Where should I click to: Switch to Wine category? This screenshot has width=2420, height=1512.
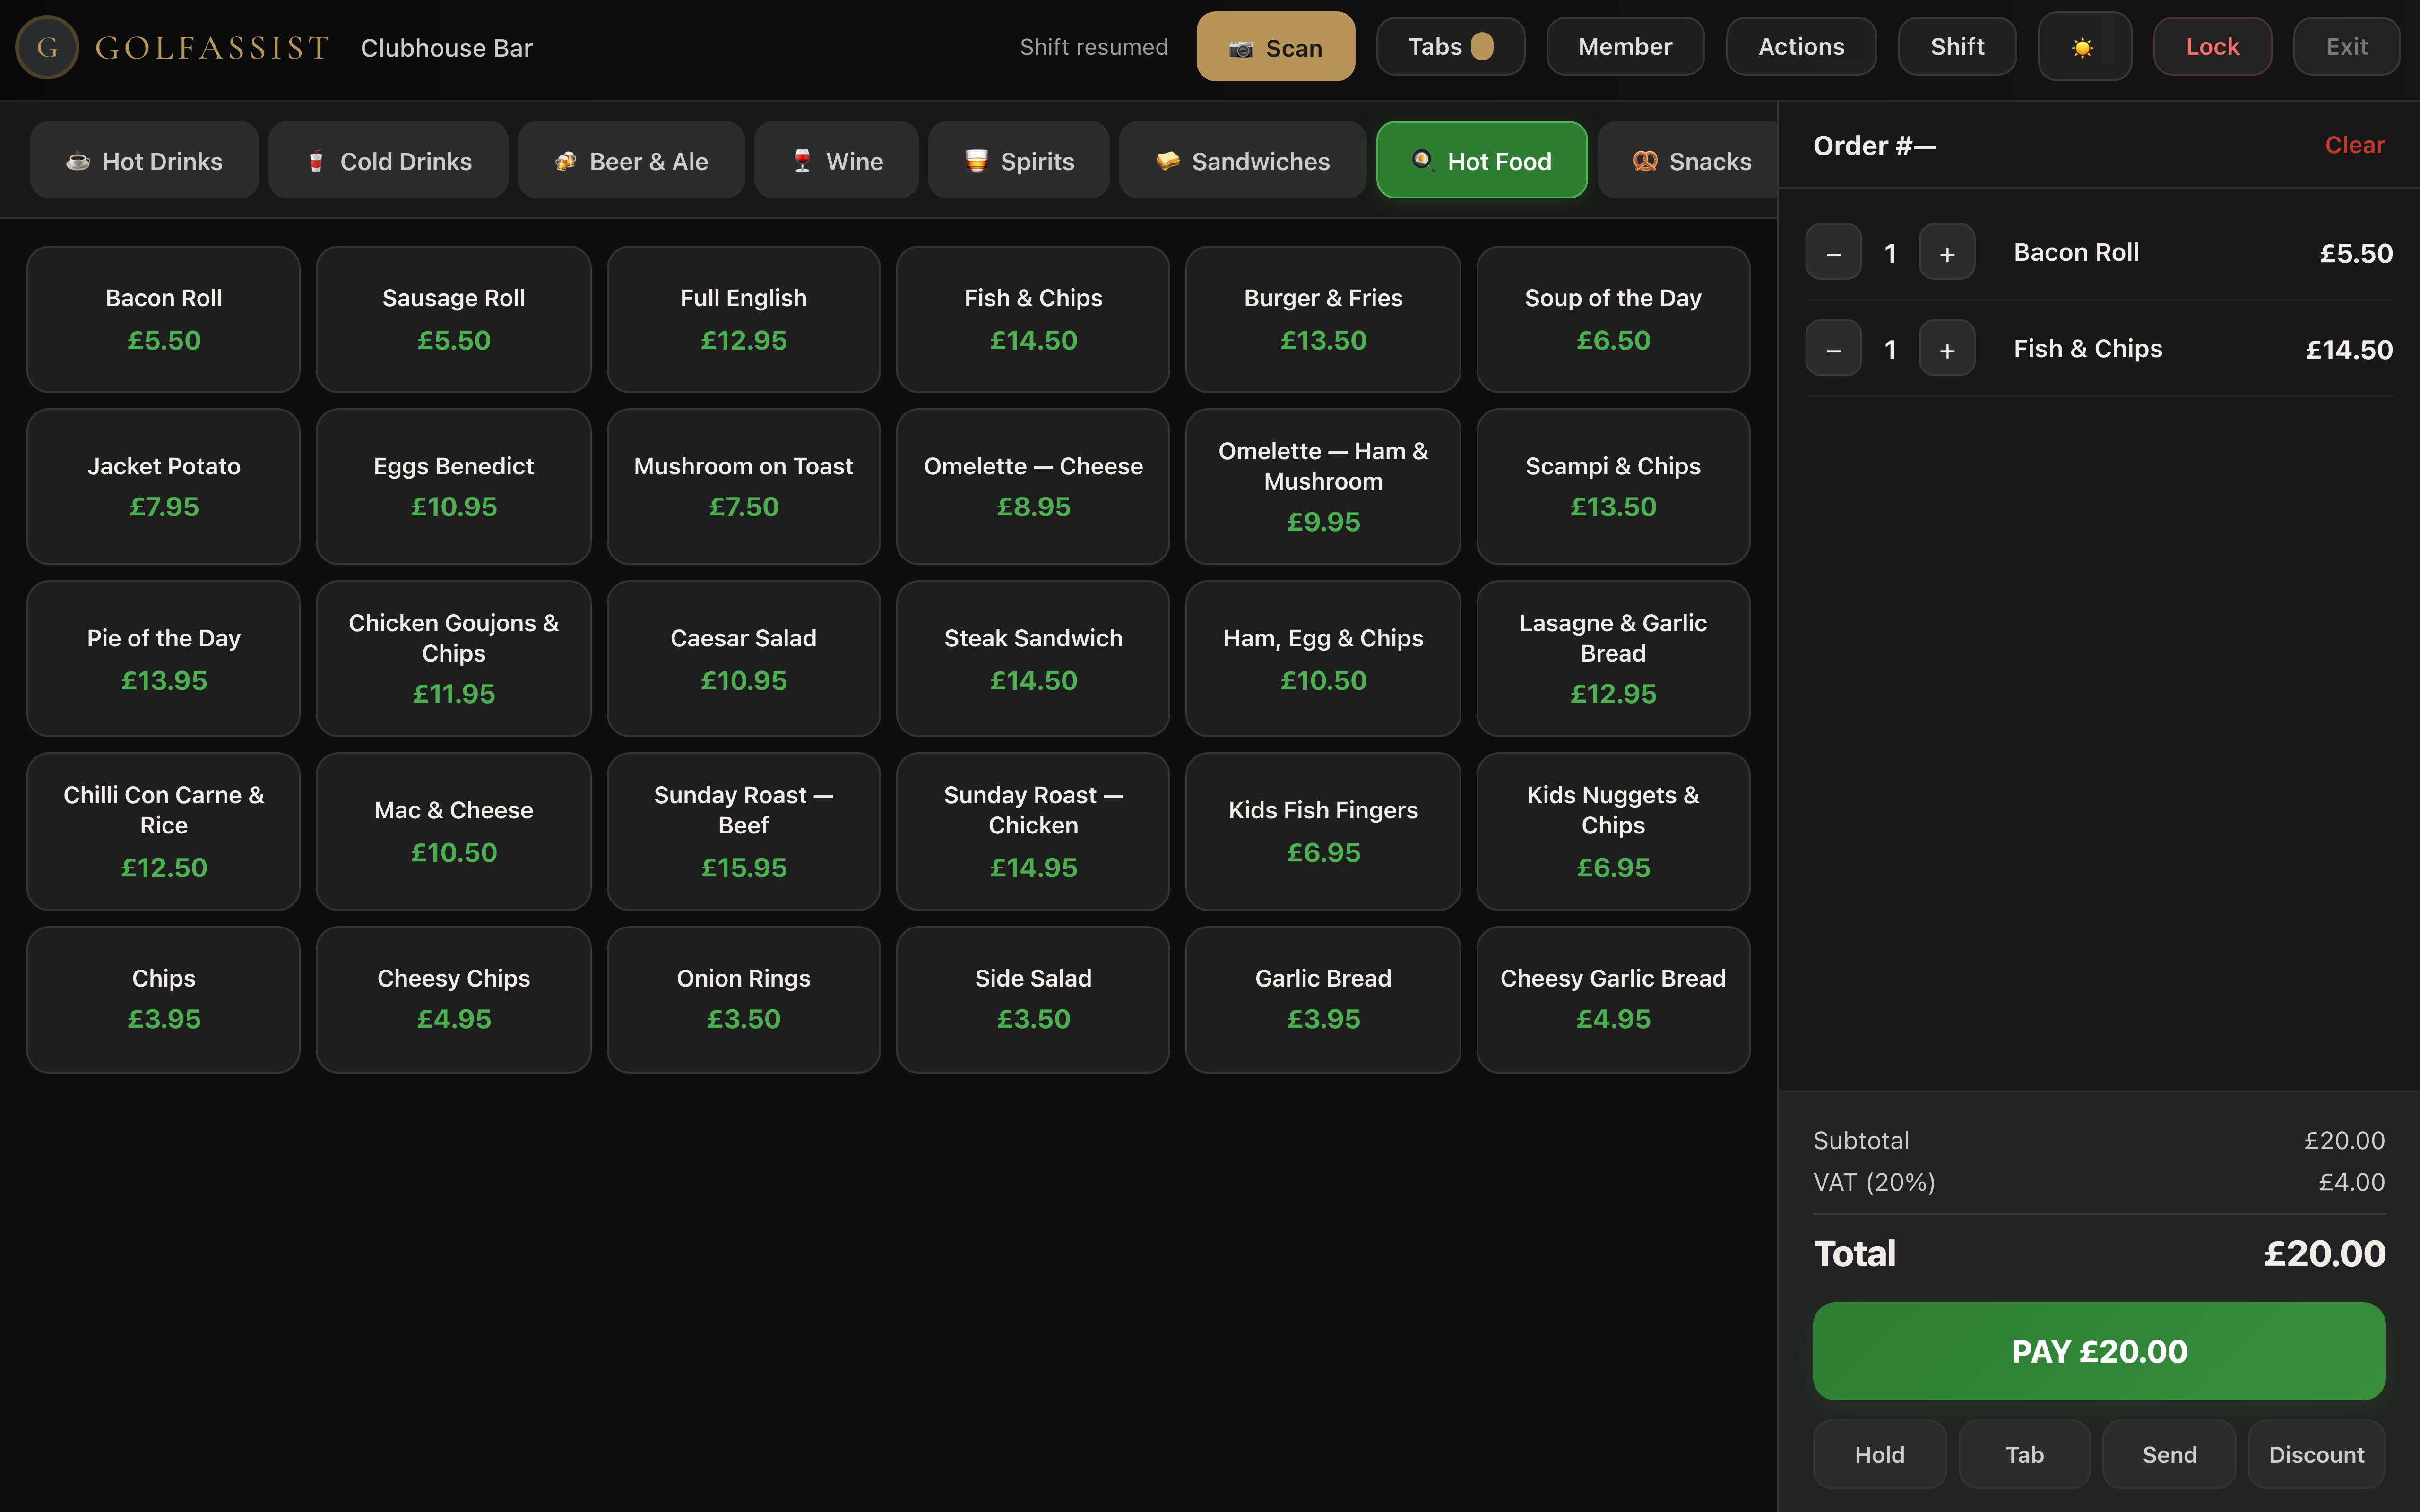pyautogui.click(x=836, y=161)
